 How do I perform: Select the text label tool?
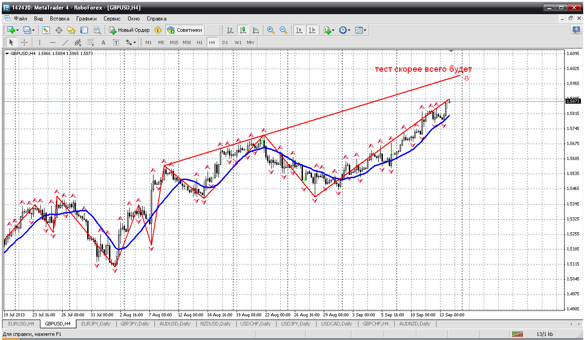pos(116,42)
